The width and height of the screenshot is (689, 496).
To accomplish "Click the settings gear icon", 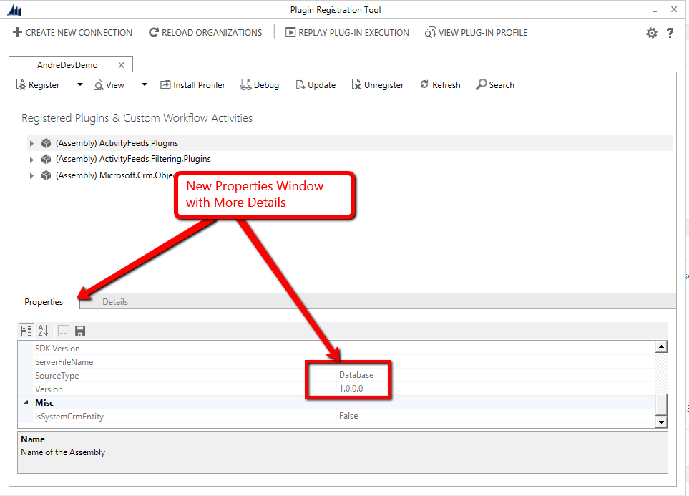I will tap(651, 33).
